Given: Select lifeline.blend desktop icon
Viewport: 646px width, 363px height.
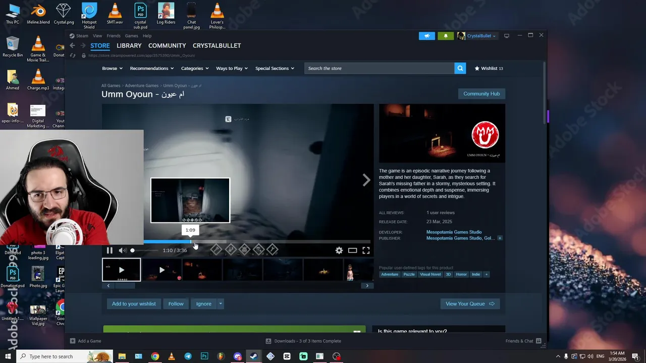Looking at the screenshot, I should tap(38, 14).
